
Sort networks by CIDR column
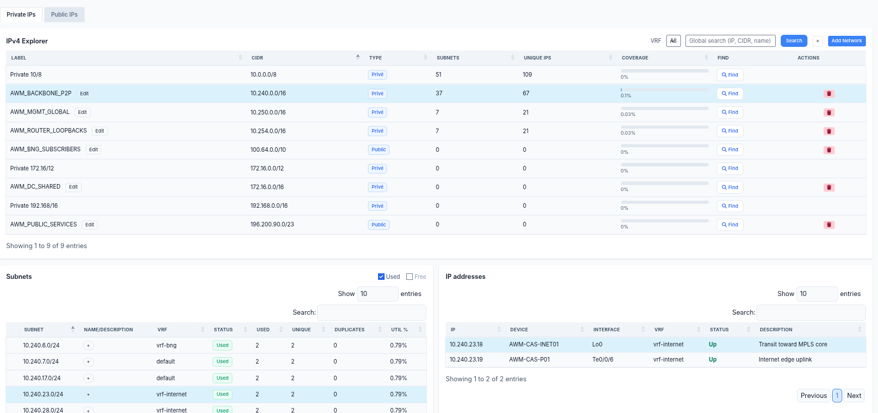pyautogui.click(x=305, y=58)
